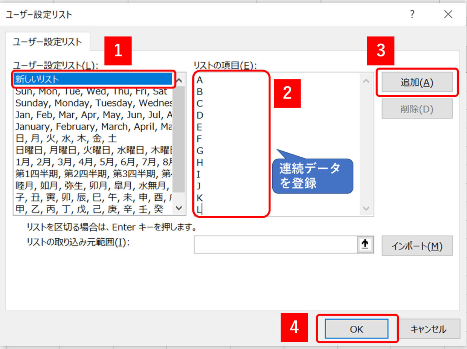467x349 pixels.
Task: Select 新しいリスト in custom lists
Action: point(93,79)
